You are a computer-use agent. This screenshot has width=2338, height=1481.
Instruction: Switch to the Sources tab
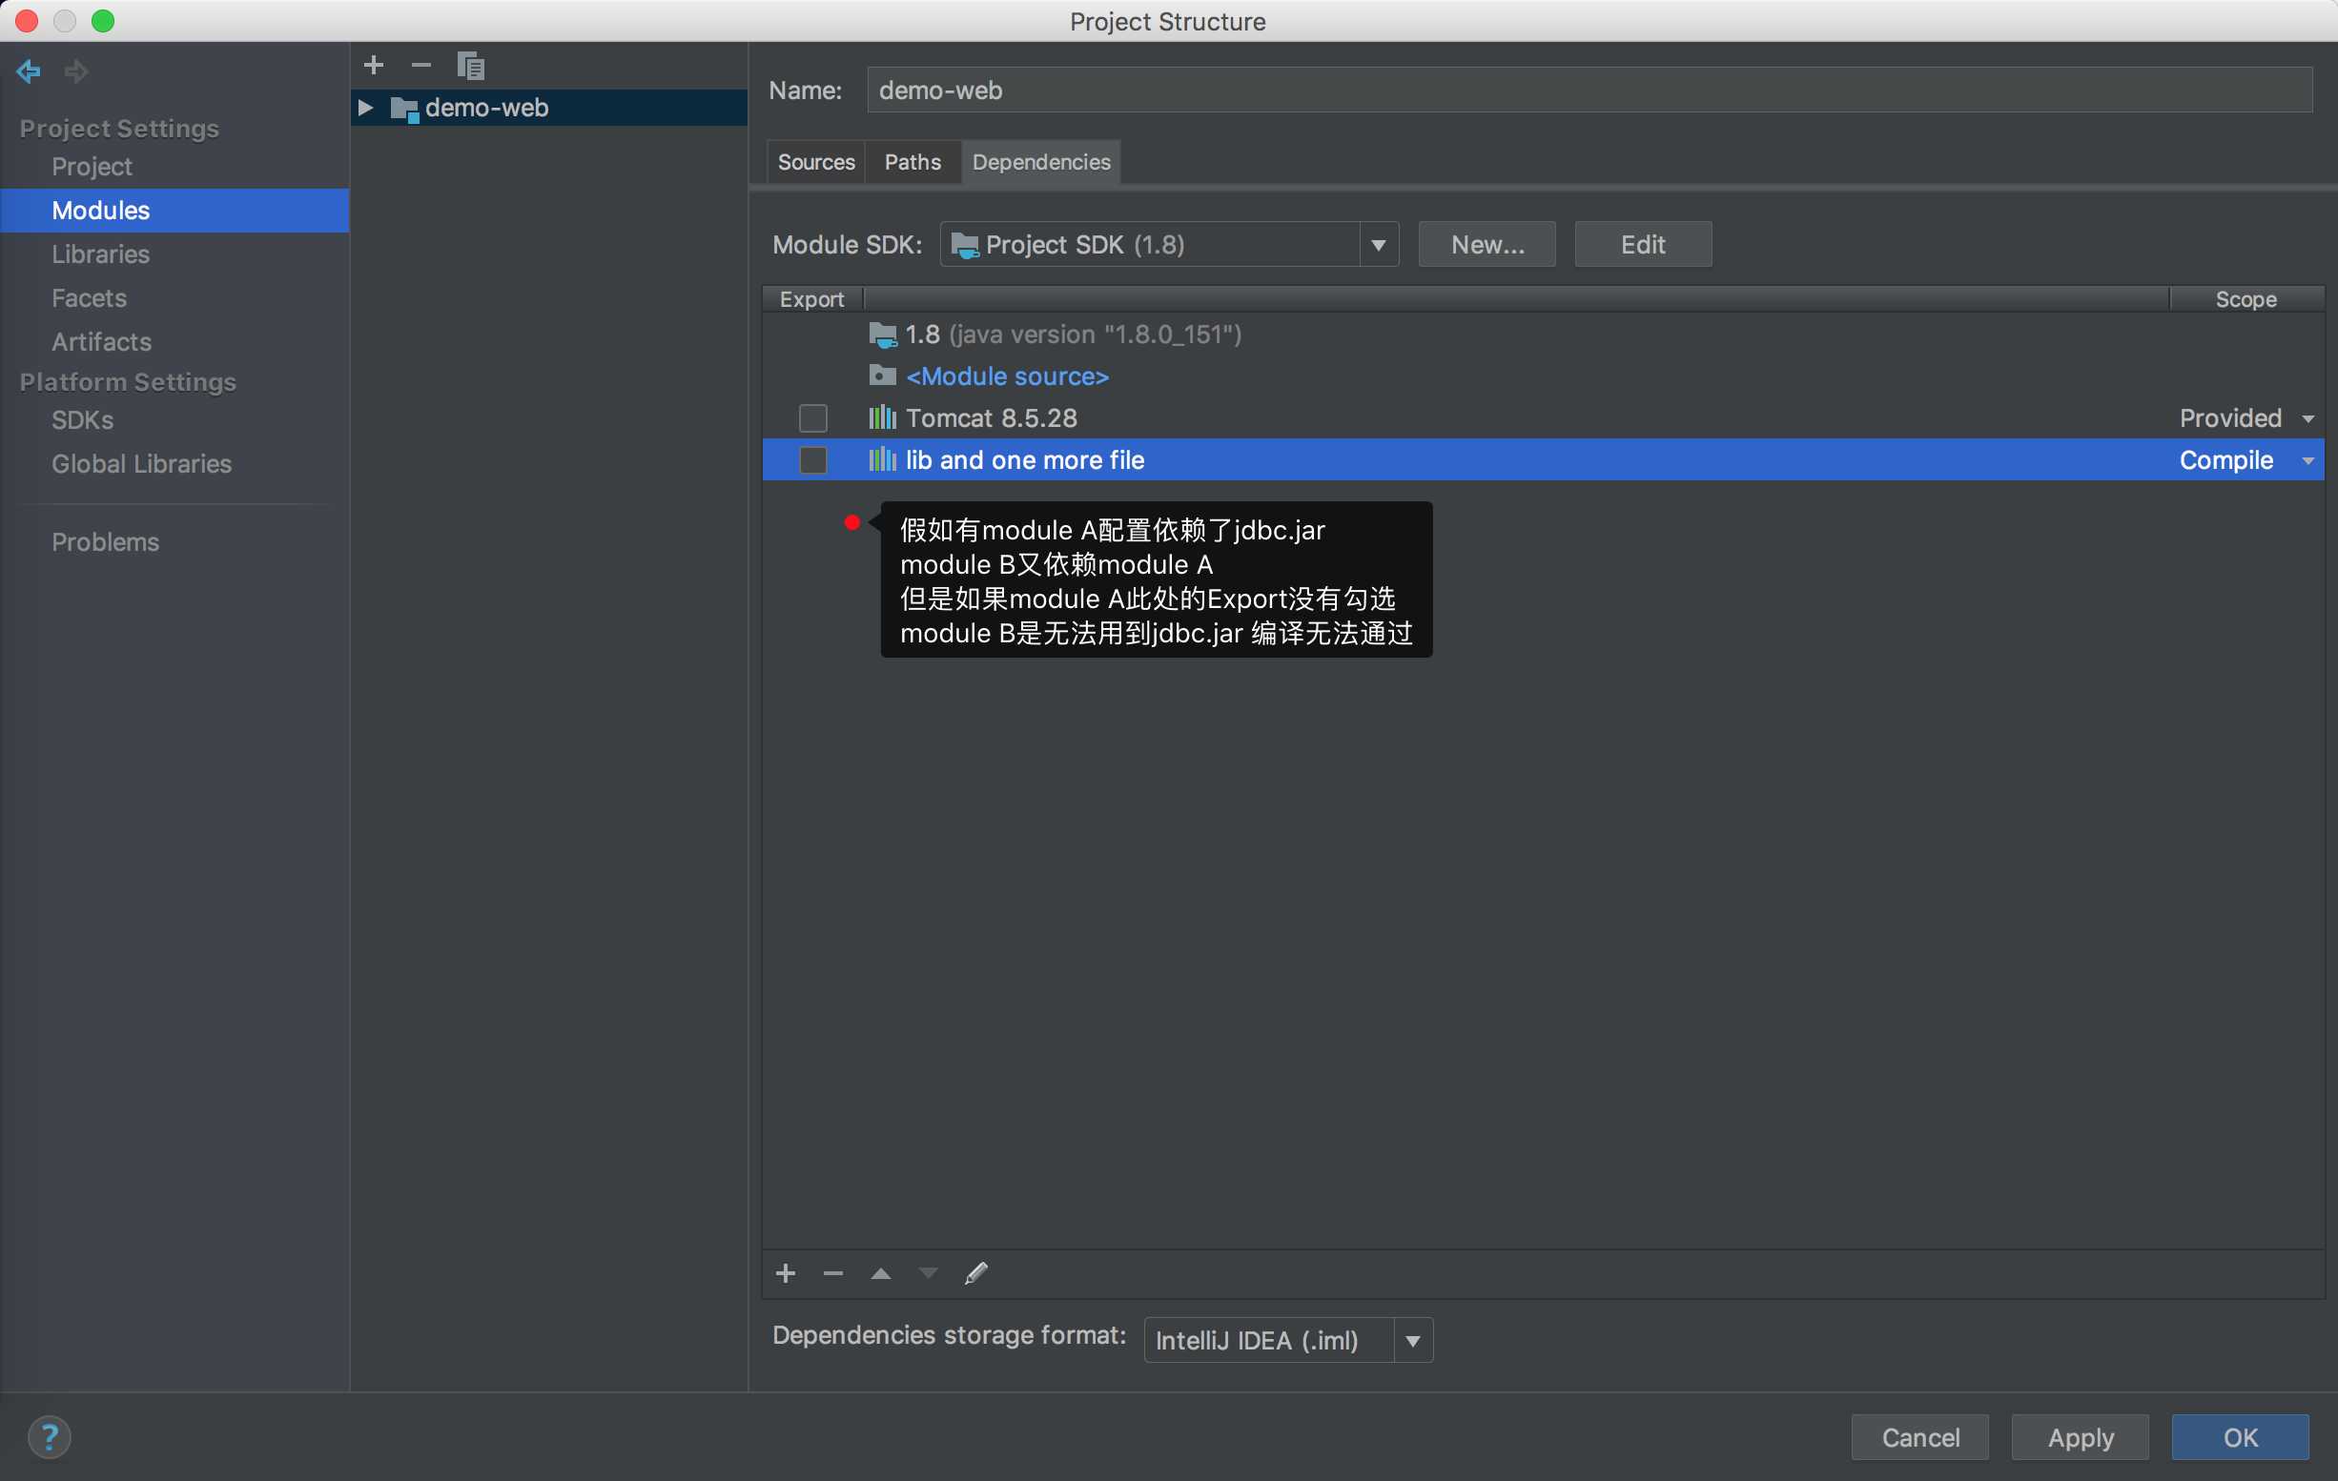815,162
